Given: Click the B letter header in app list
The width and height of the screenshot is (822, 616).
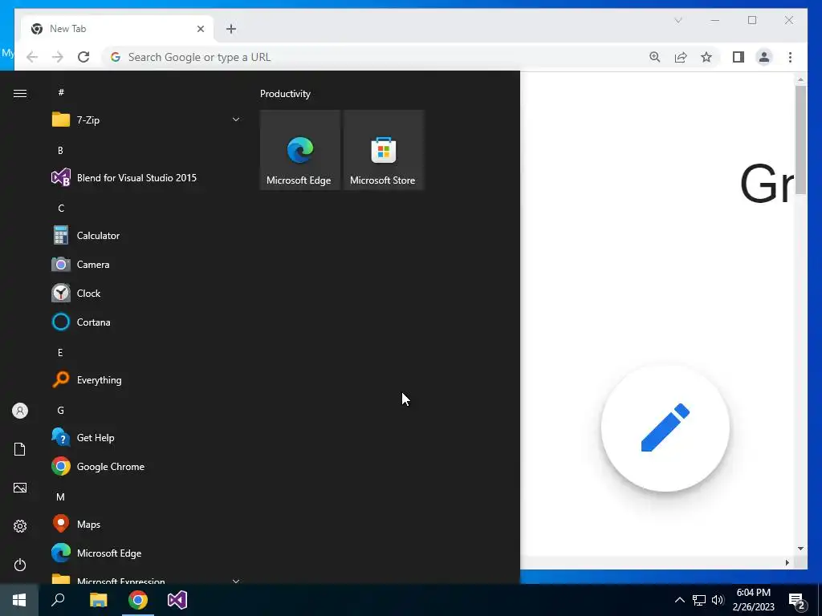Looking at the screenshot, I should coord(60,150).
